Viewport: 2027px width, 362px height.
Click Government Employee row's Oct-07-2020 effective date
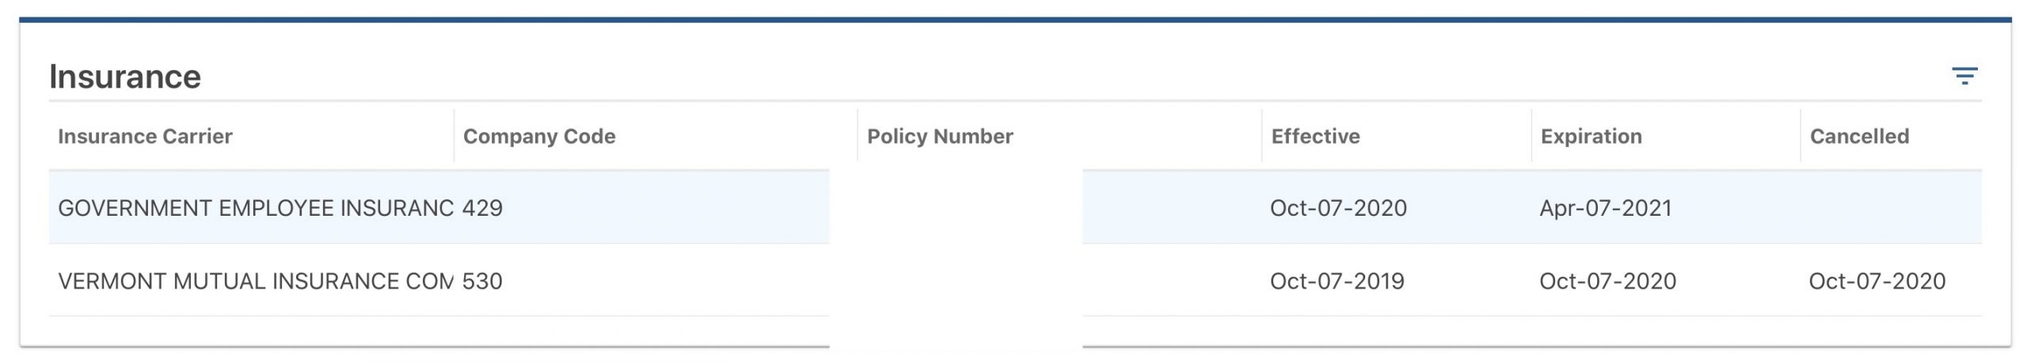point(1338,208)
